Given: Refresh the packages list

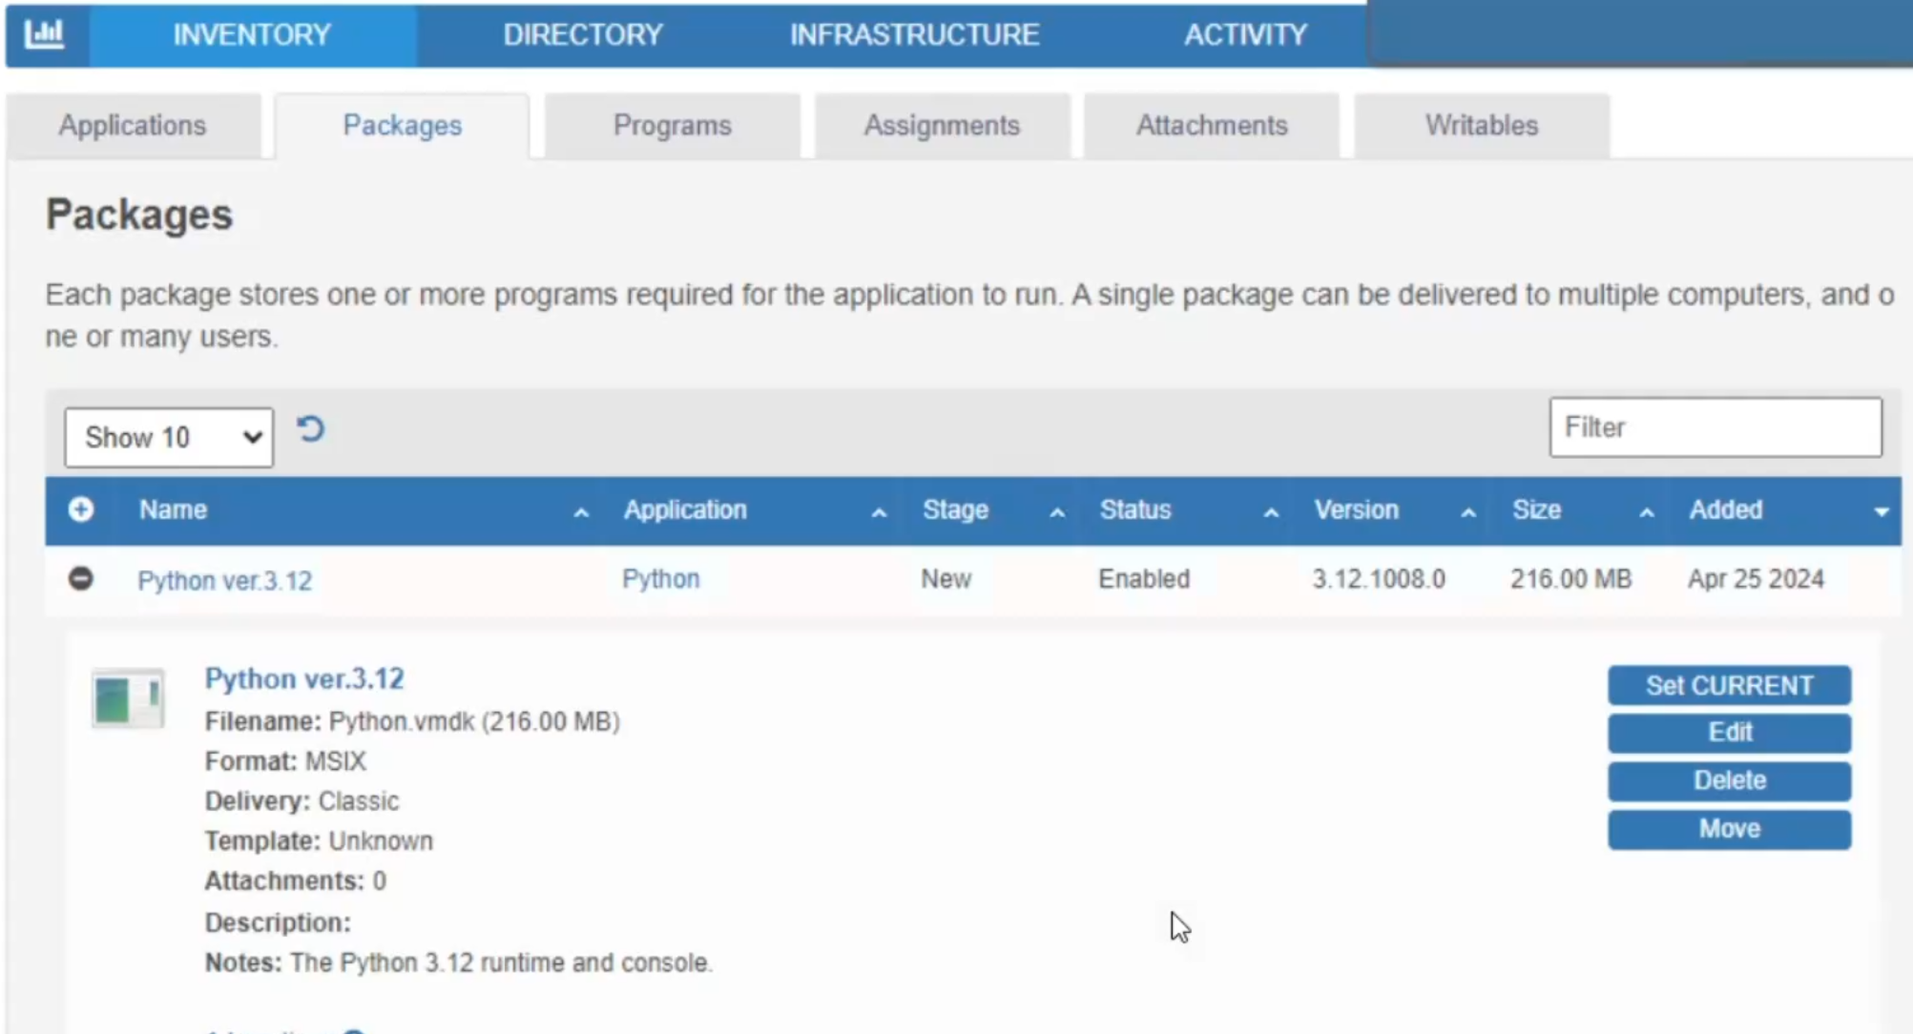Looking at the screenshot, I should [310, 430].
